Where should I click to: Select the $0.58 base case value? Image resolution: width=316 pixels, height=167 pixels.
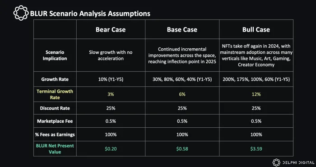[x=182, y=149]
